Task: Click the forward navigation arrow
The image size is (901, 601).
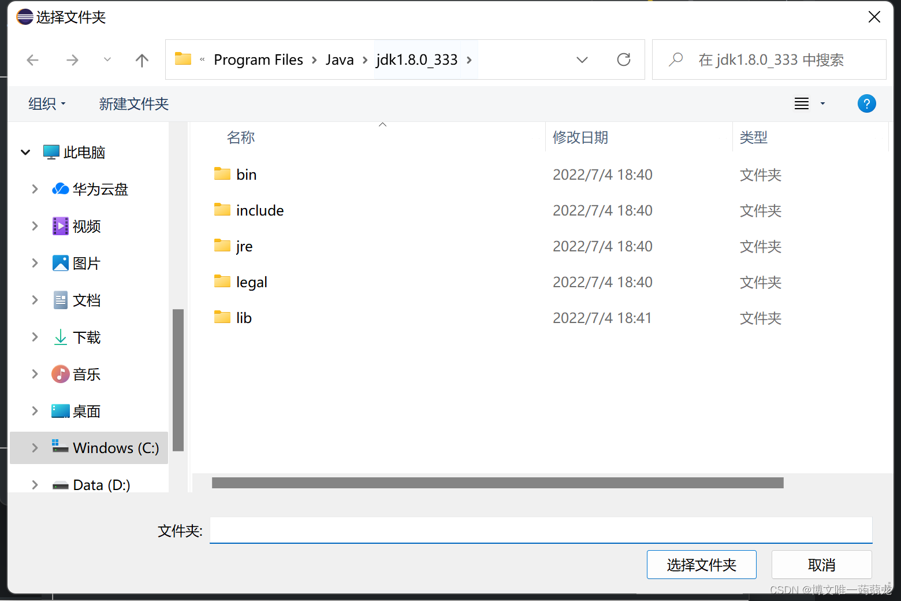Action: point(72,60)
